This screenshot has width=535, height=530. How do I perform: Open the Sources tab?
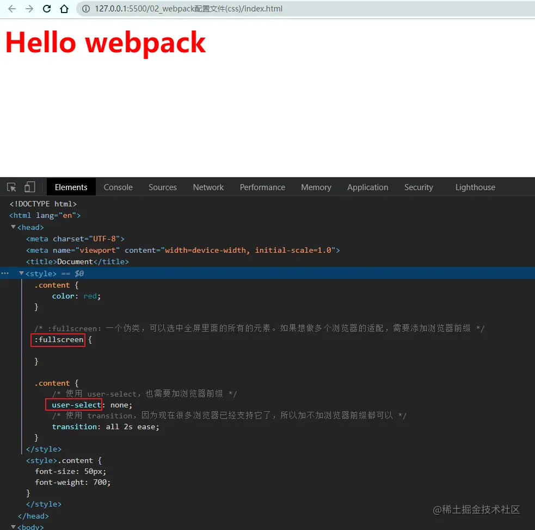pos(162,187)
